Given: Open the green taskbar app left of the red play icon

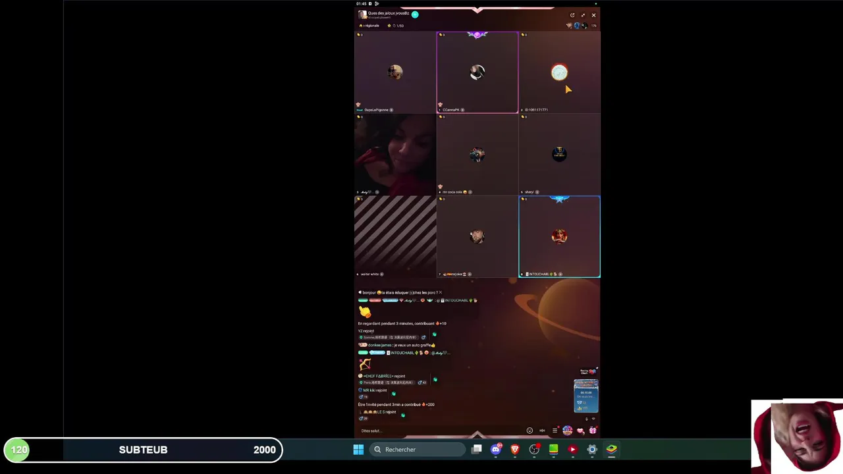Looking at the screenshot, I should tap(553, 450).
